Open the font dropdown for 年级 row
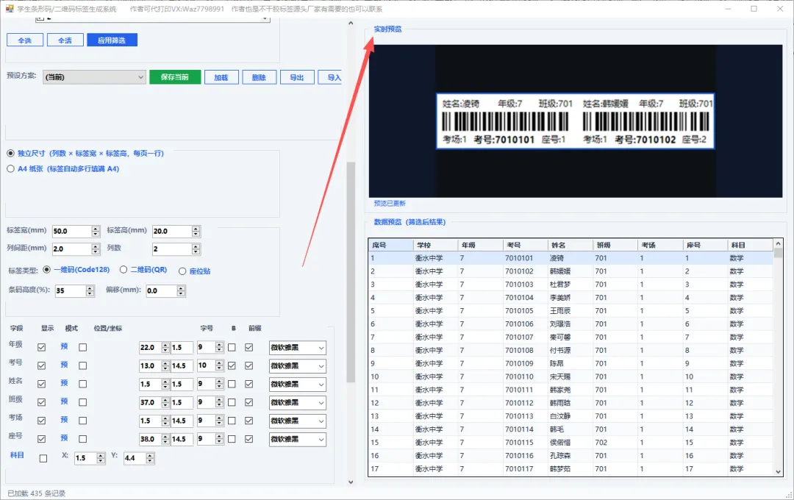 (297, 348)
